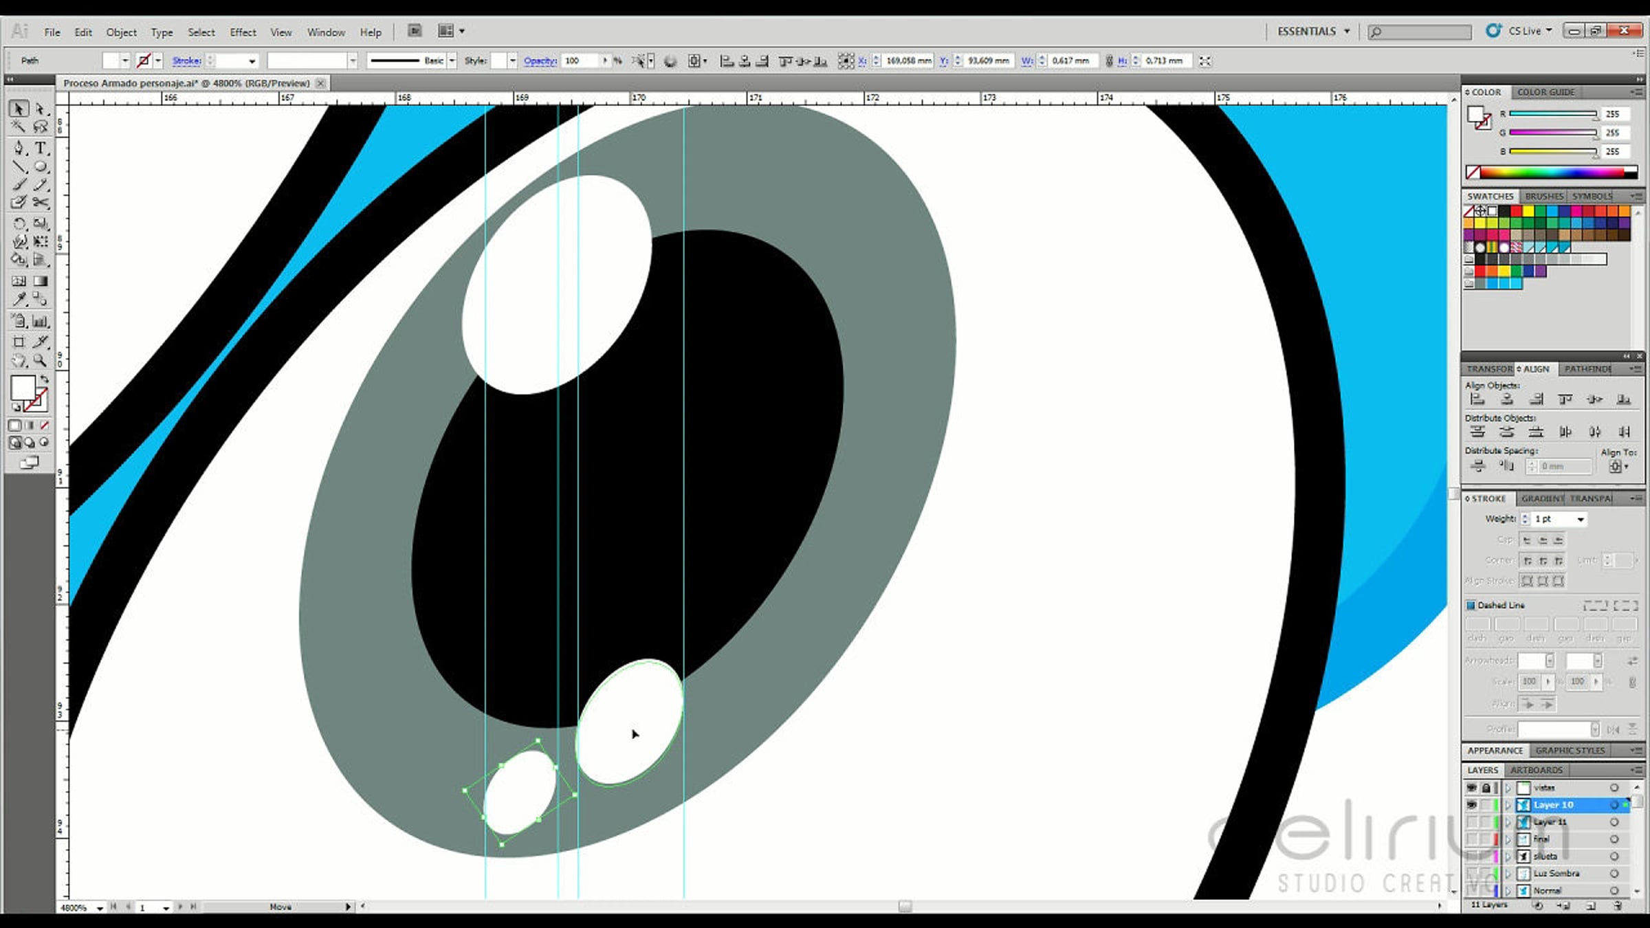
Task: Select the Type tool
Action: pyautogui.click(x=41, y=148)
